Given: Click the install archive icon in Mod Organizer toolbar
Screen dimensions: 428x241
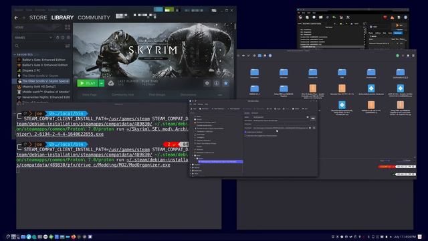Looking at the screenshot, I should pyautogui.click(x=308, y=17).
